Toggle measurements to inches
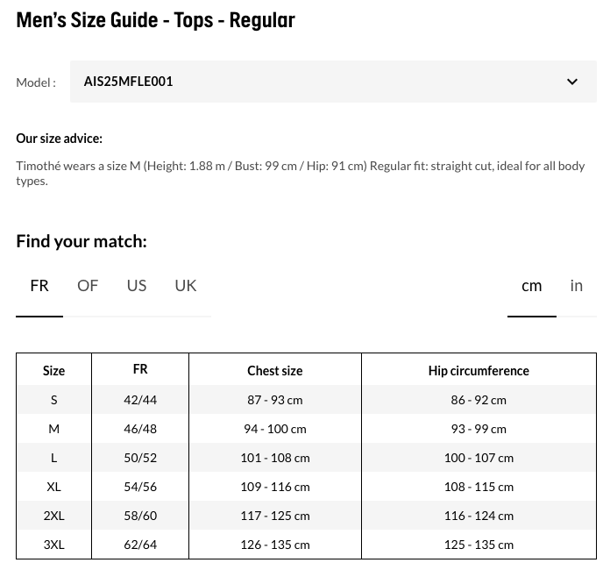 [x=576, y=286]
